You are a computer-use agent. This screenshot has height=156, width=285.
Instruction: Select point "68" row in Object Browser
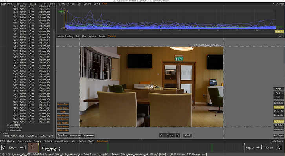[x=31, y=122]
